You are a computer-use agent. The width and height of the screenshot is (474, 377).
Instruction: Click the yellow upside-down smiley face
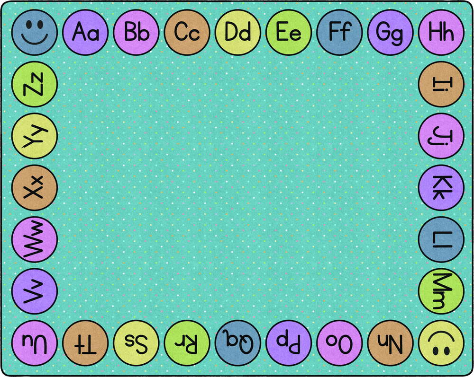click(x=441, y=342)
